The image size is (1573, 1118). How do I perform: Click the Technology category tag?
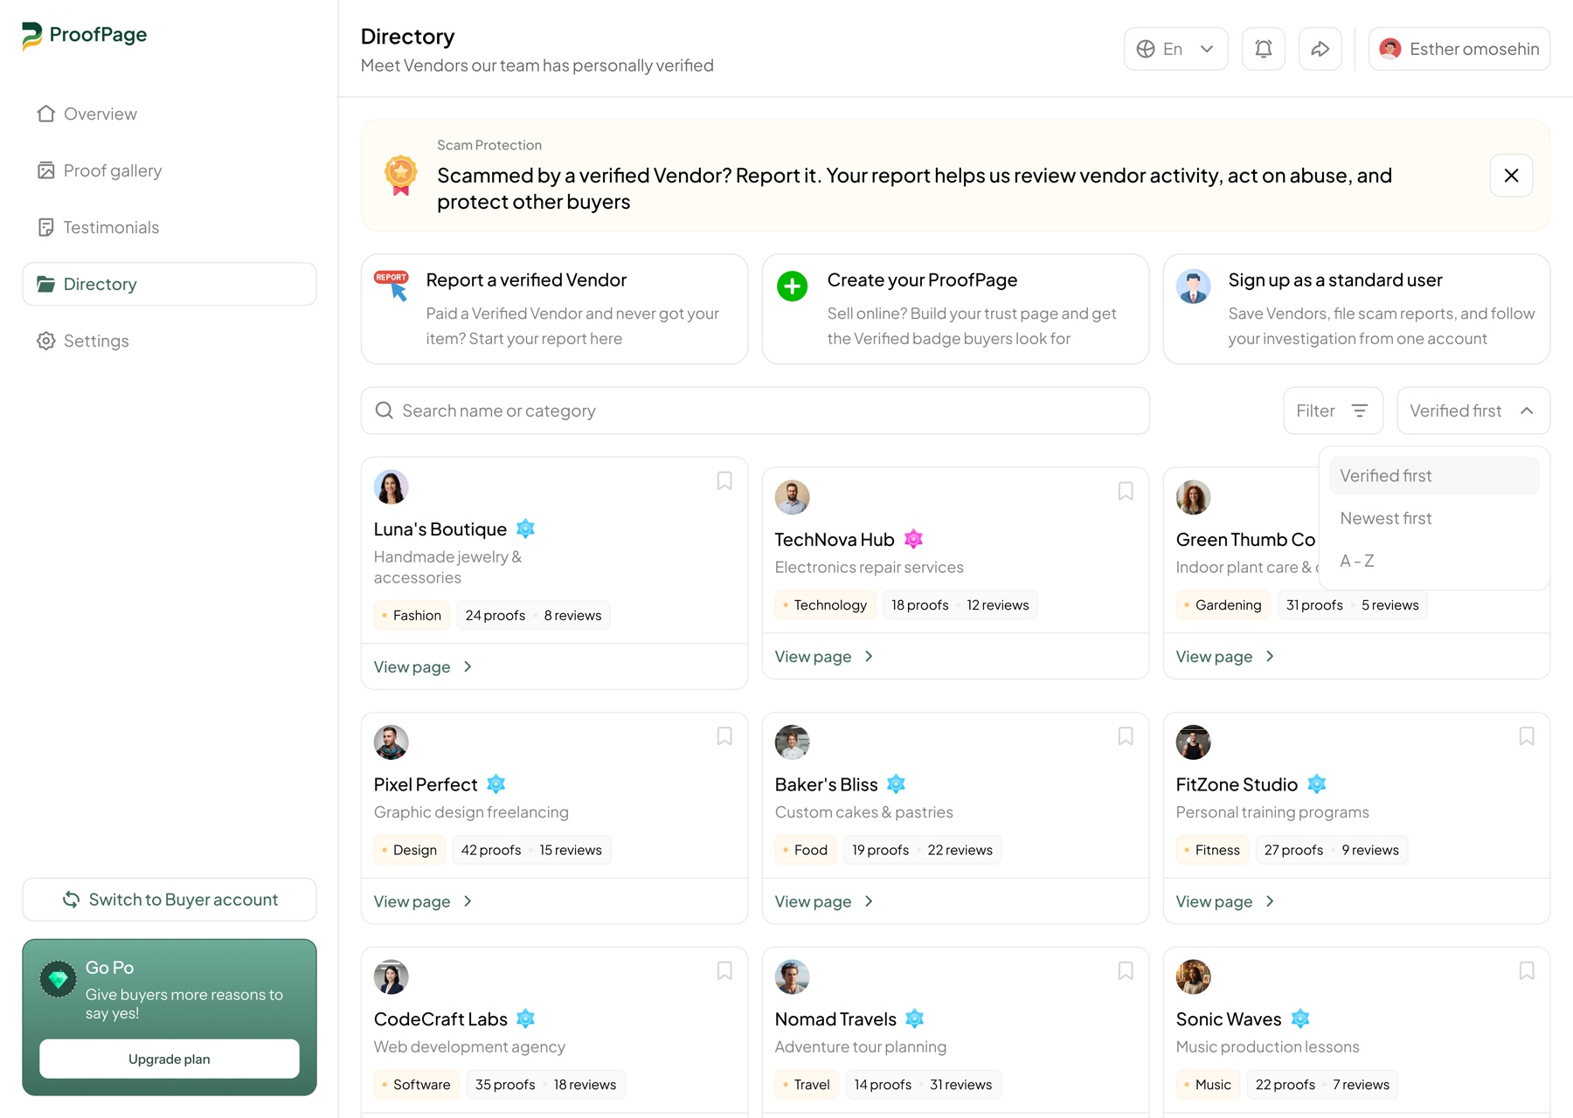tap(825, 605)
